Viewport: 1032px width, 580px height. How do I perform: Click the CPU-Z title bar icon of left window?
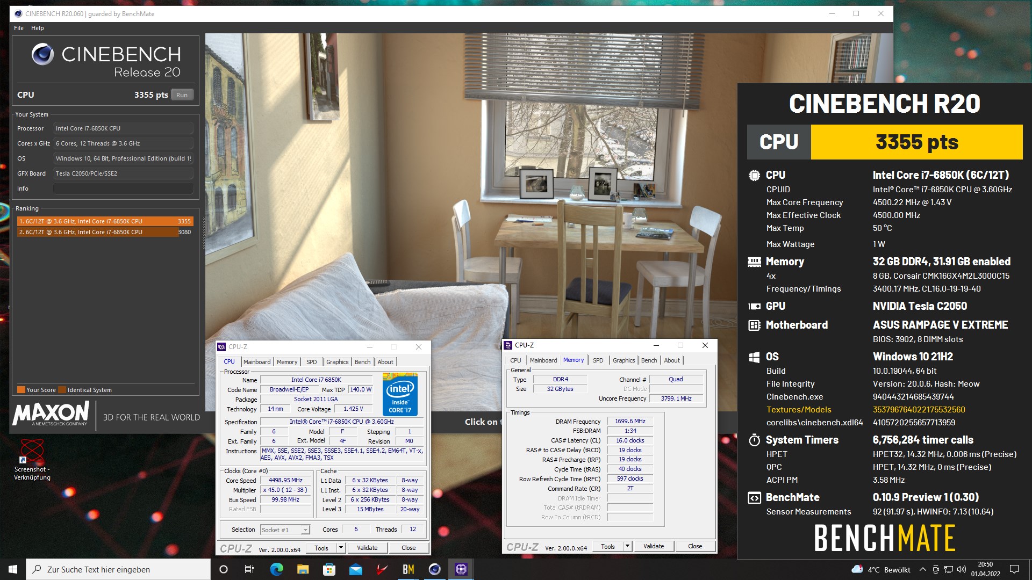222,347
